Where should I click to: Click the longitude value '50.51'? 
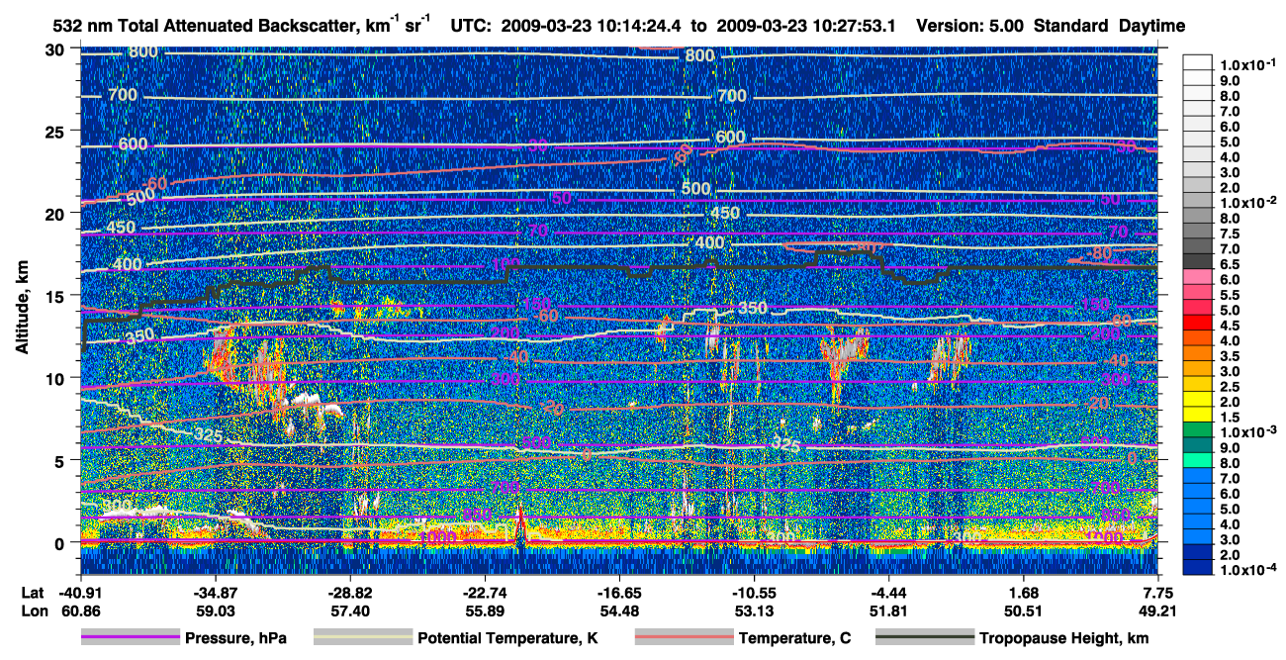tap(1024, 611)
